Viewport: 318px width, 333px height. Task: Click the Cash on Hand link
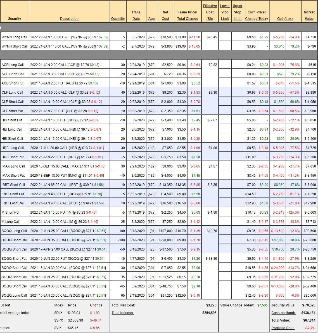[x=283, y=313]
